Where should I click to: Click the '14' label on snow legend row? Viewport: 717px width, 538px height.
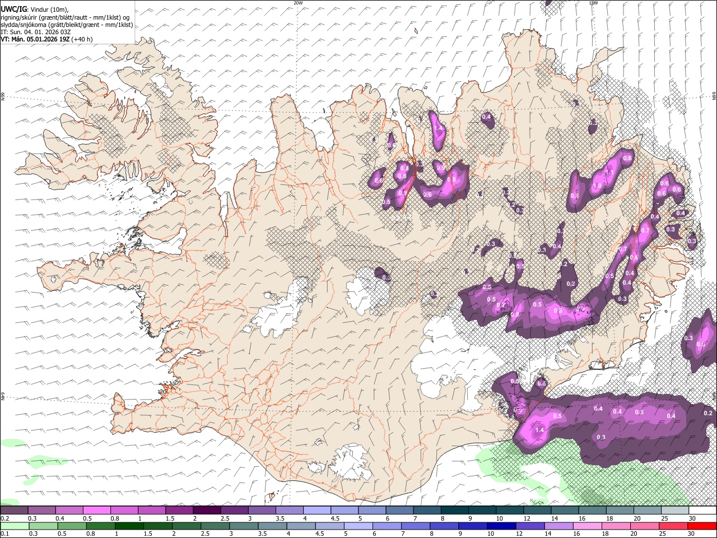(555, 518)
